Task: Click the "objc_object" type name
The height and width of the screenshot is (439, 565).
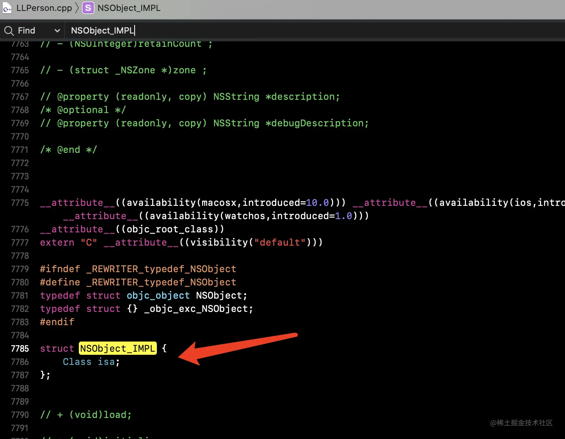Action: (x=158, y=295)
